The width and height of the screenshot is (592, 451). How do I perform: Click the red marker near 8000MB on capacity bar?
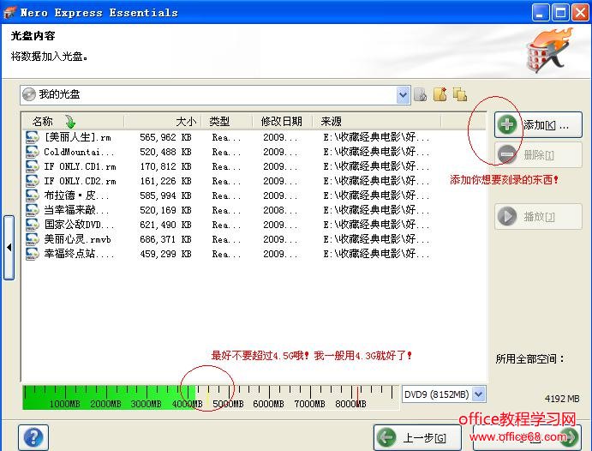tap(357, 397)
